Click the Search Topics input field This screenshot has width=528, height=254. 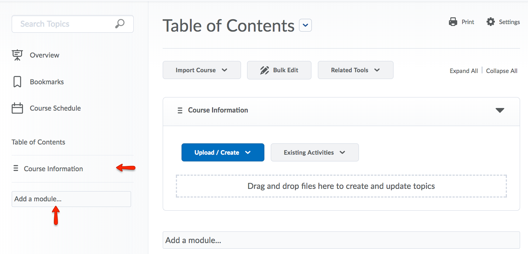coord(64,24)
